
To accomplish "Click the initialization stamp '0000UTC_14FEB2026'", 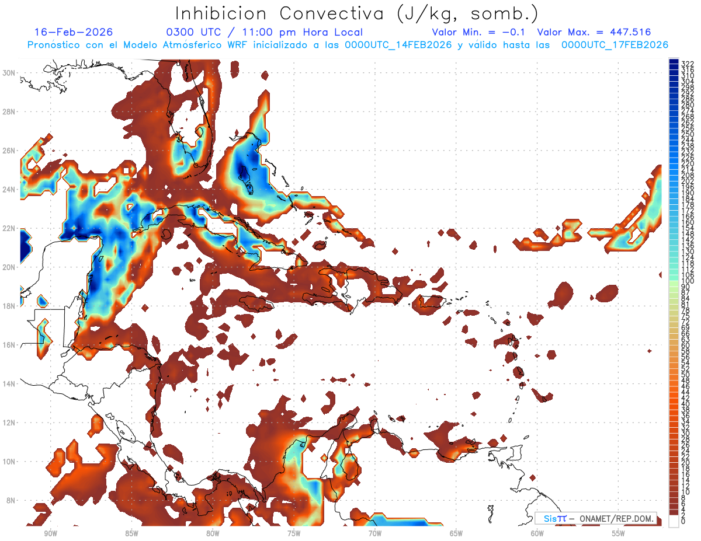I will point(398,45).
